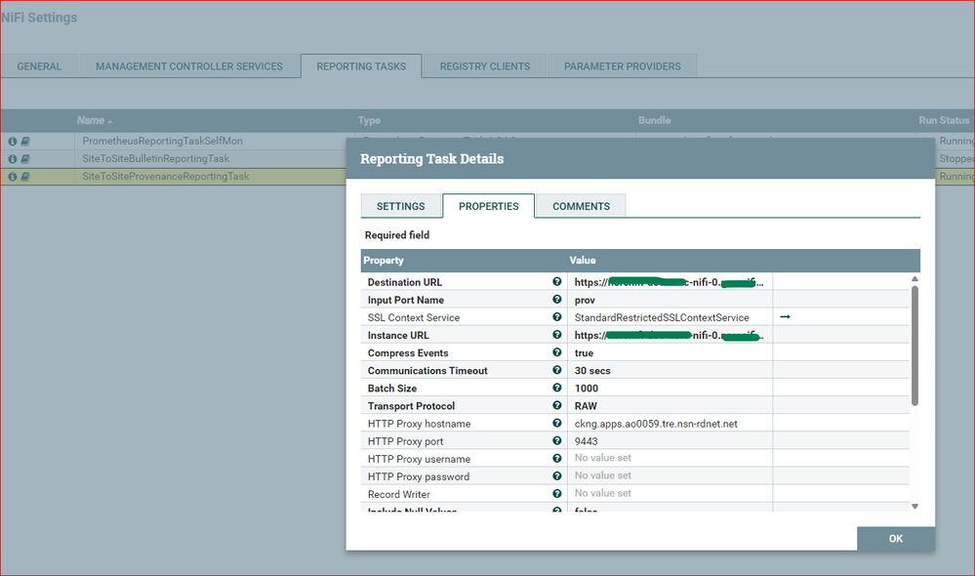The width and height of the screenshot is (975, 576).
Task: Select the Properties tab in dialog
Action: click(489, 206)
